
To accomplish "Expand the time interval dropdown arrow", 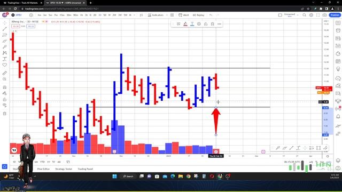I will tap(134, 15).
